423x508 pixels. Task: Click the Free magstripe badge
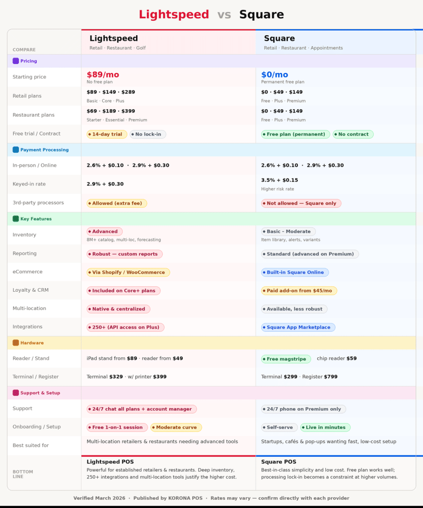tap(286, 359)
